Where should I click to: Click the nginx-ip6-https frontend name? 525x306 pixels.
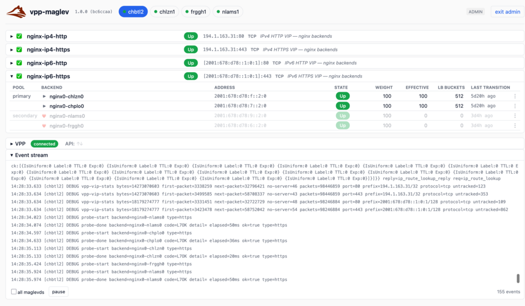pyautogui.click(x=48, y=76)
